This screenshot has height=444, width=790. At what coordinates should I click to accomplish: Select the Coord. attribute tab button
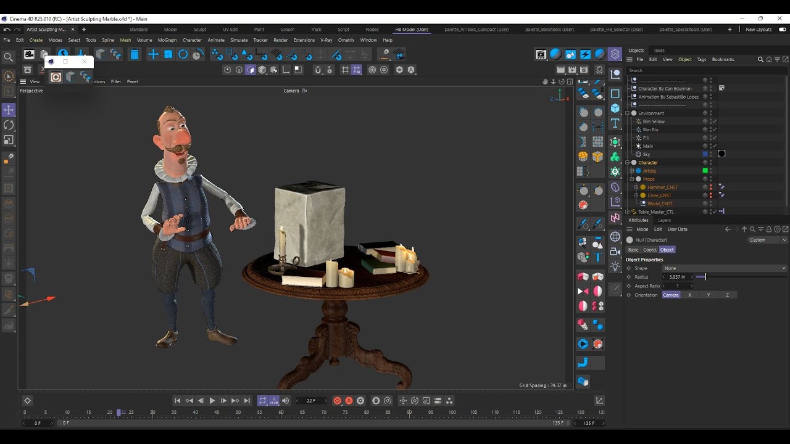(650, 250)
